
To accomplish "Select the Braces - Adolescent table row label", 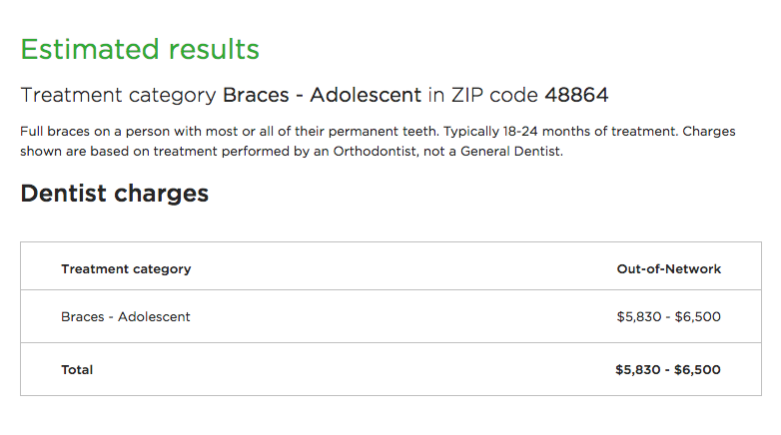I will [126, 317].
